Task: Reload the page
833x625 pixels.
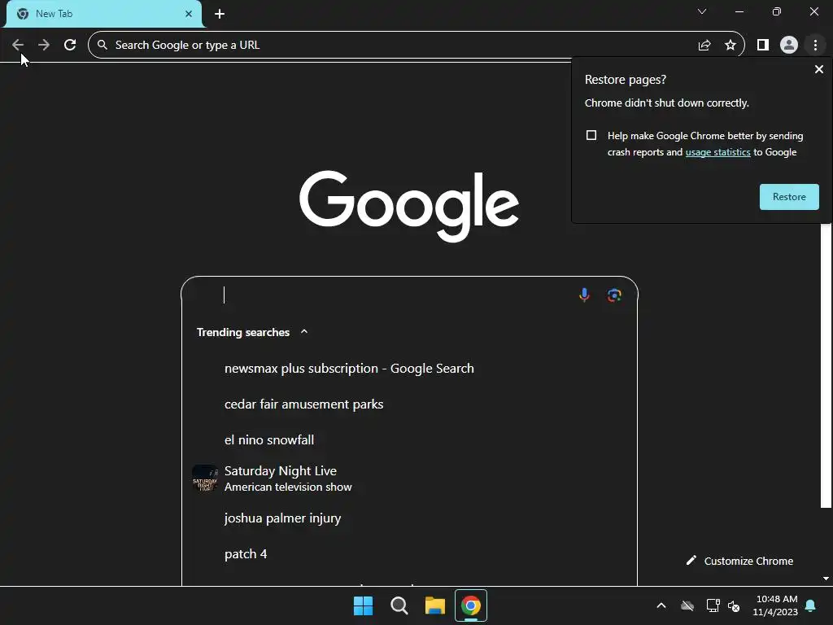Action: coord(70,46)
